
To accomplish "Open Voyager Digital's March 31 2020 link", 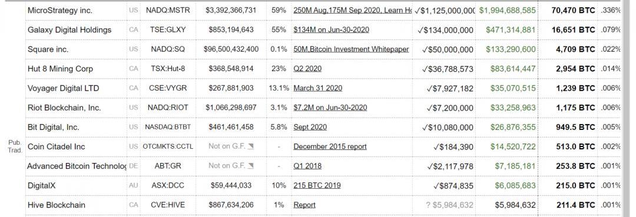I will tap(317, 88).
